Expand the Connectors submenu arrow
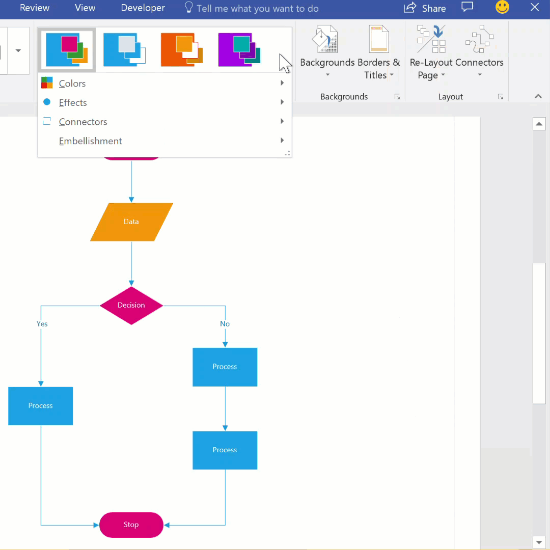This screenshot has width=550, height=550. click(282, 121)
